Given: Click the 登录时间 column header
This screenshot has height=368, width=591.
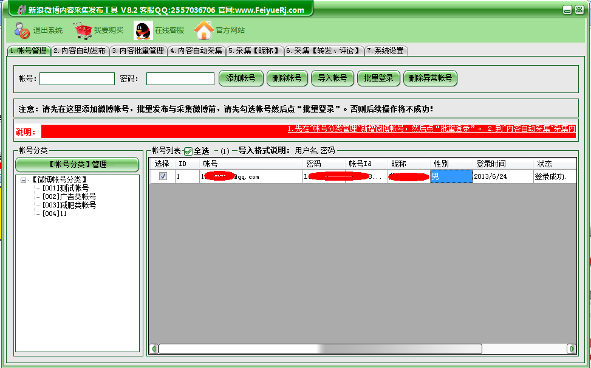Looking at the screenshot, I should tap(503, 164).
